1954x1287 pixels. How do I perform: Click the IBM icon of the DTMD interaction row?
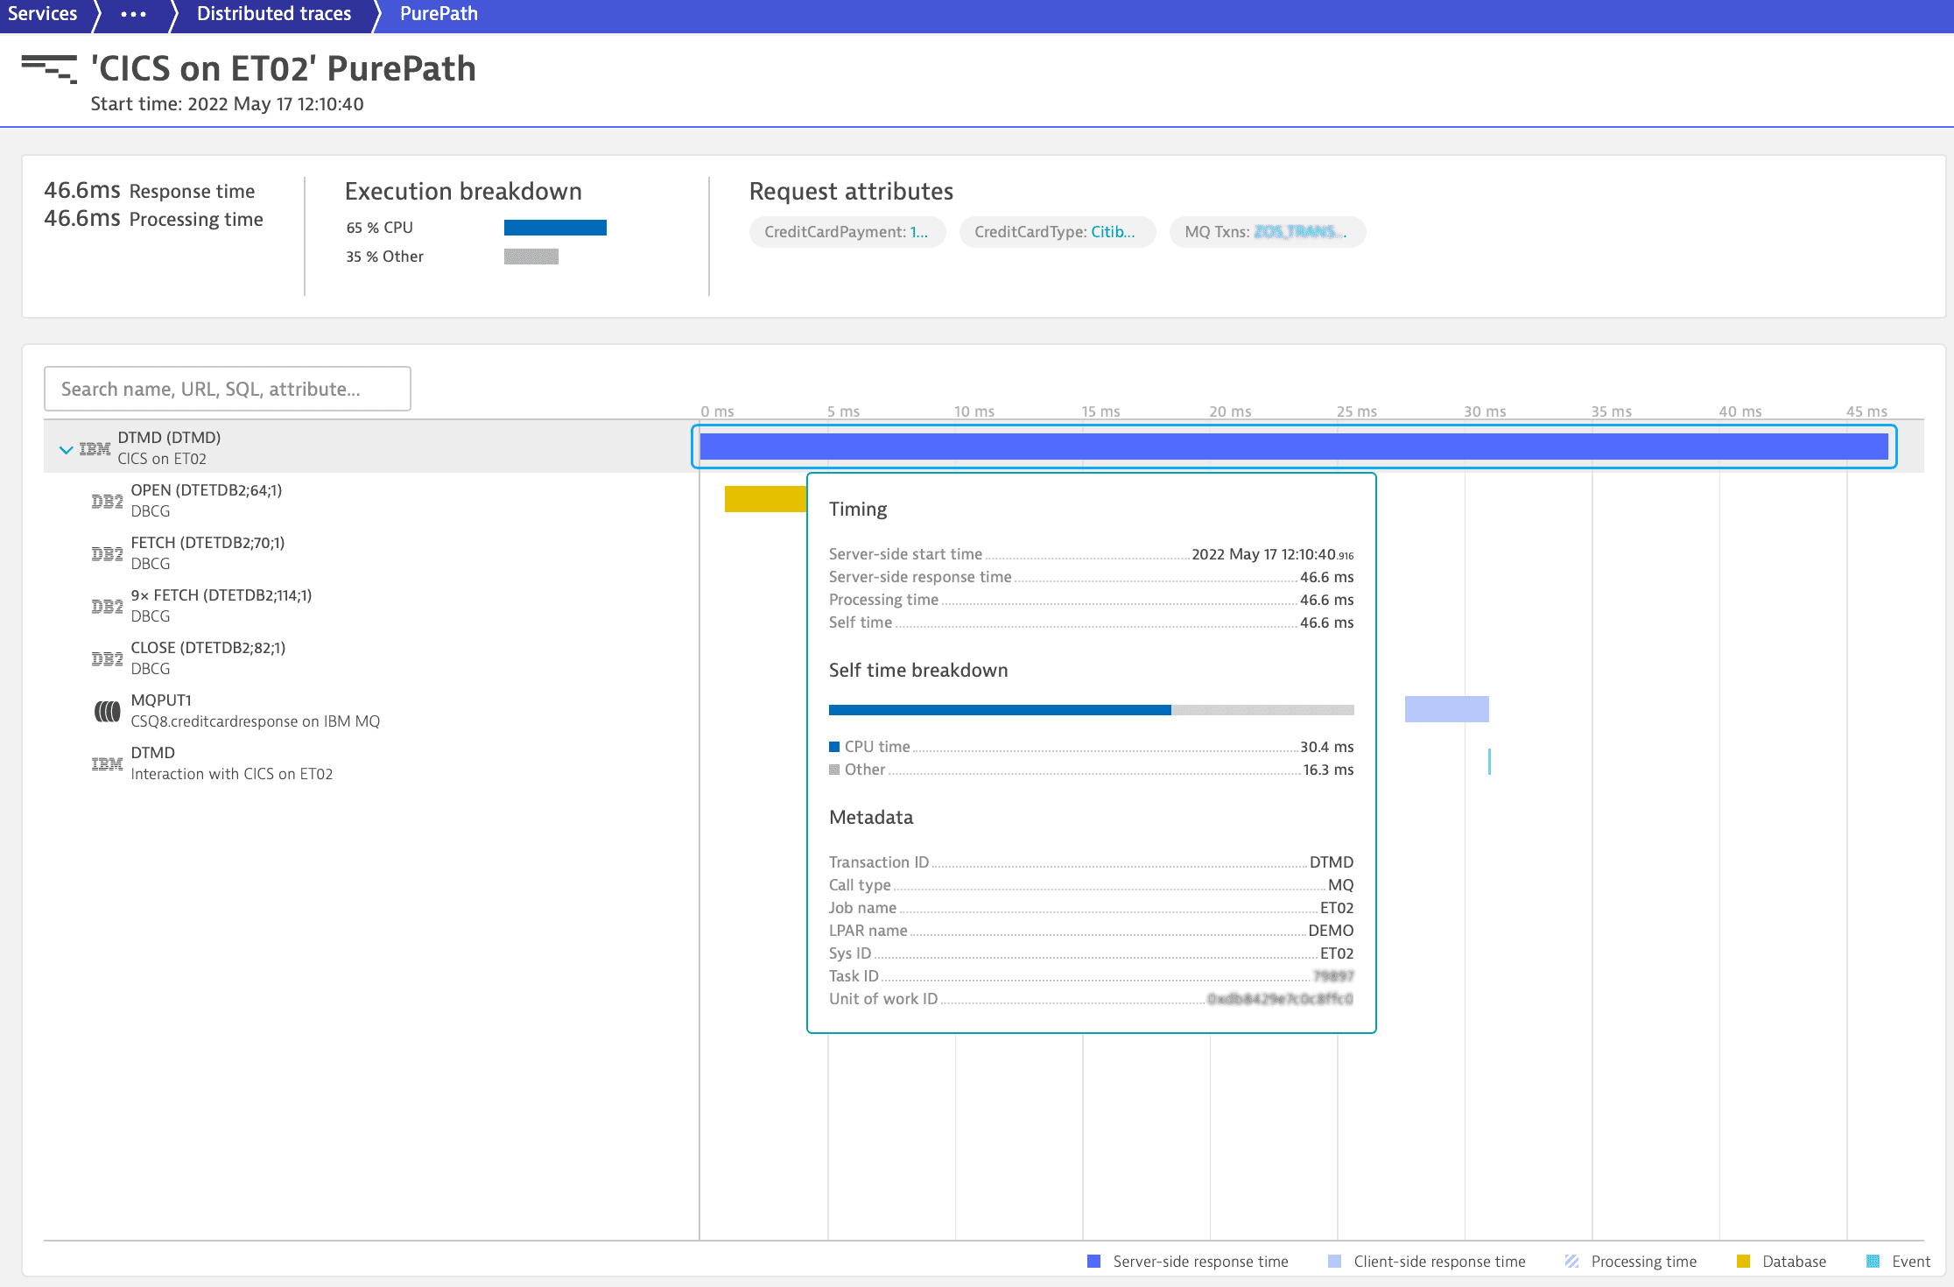tap(107, 764)
